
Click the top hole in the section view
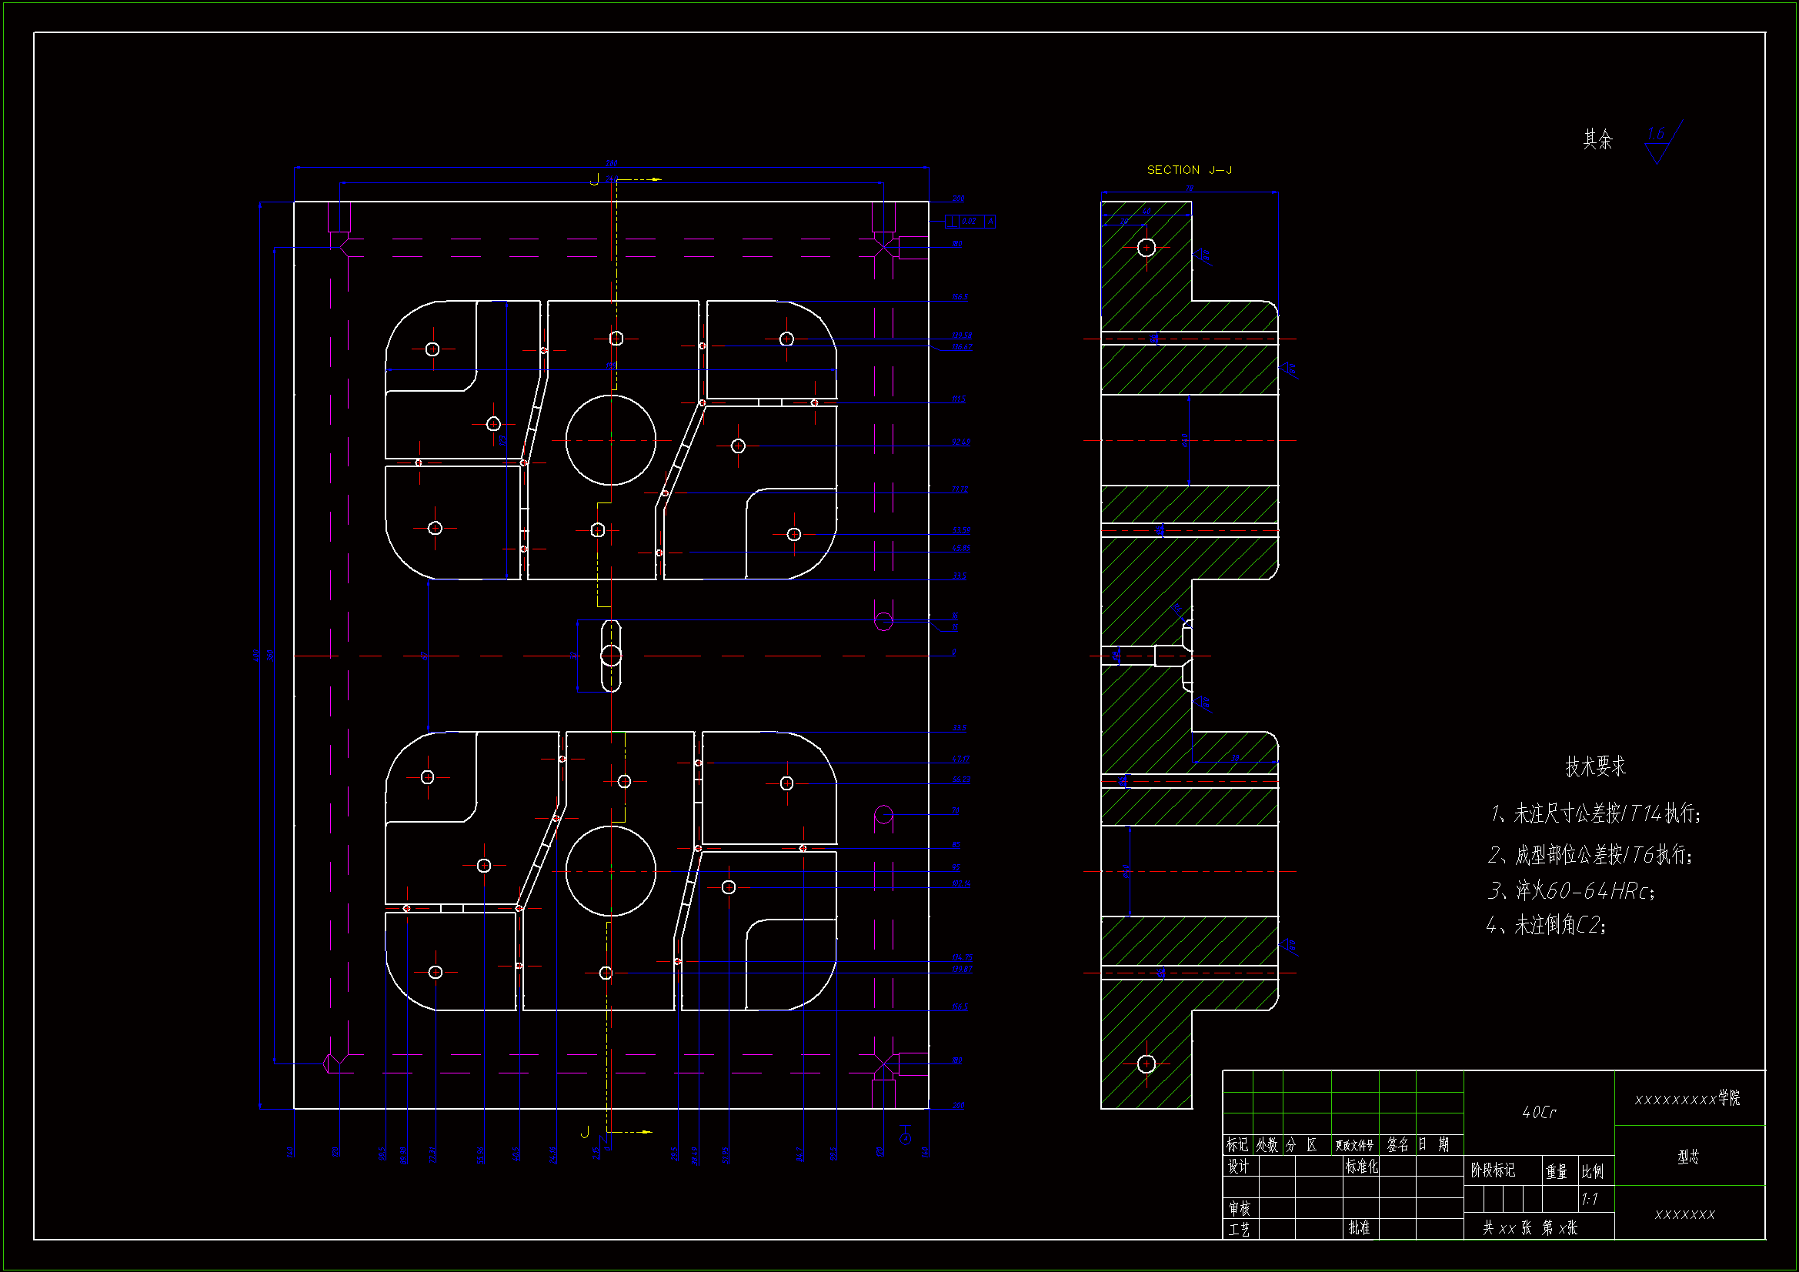click(1146, 248)
